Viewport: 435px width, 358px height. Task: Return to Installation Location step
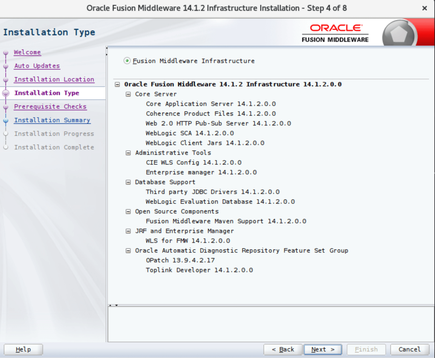(54, 79)
